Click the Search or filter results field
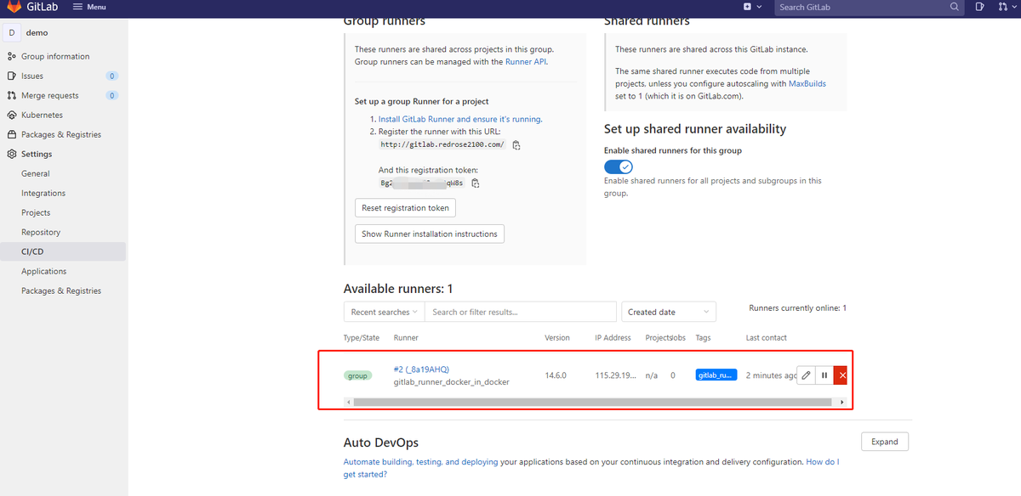The height and width of the screenshot is (496, 1021). (521, 312)
